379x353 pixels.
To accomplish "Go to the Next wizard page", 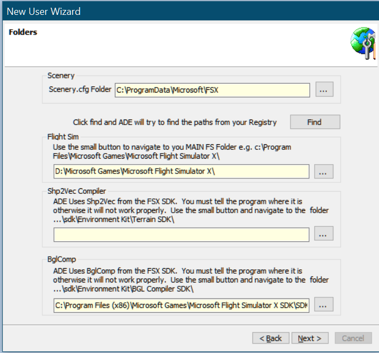I will click(x=310, y=338).
